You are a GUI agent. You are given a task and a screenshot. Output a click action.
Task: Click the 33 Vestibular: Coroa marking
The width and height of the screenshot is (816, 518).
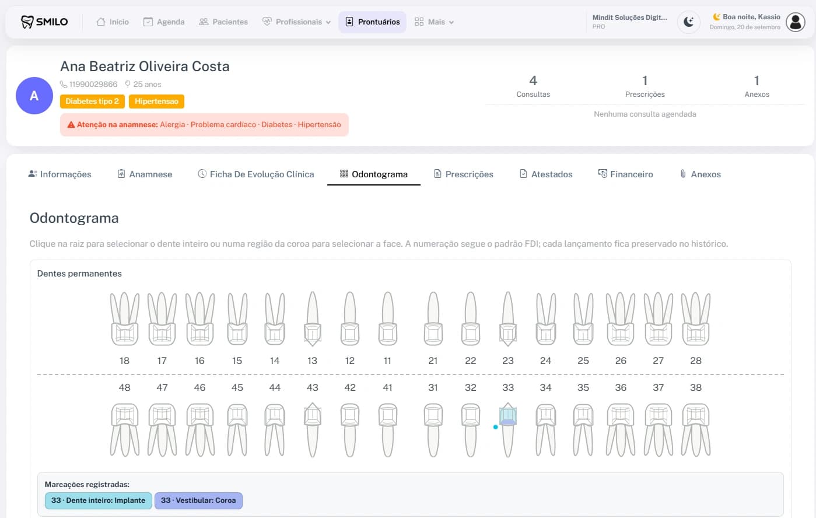pyautogui.click(x=198, y=501)
